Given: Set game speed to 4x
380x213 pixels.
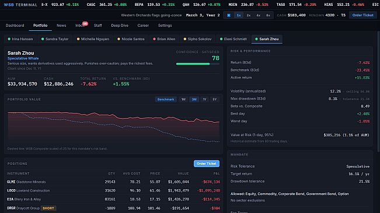Looking at the screenshot, I should pyautogui.click(x=258, y=15).
